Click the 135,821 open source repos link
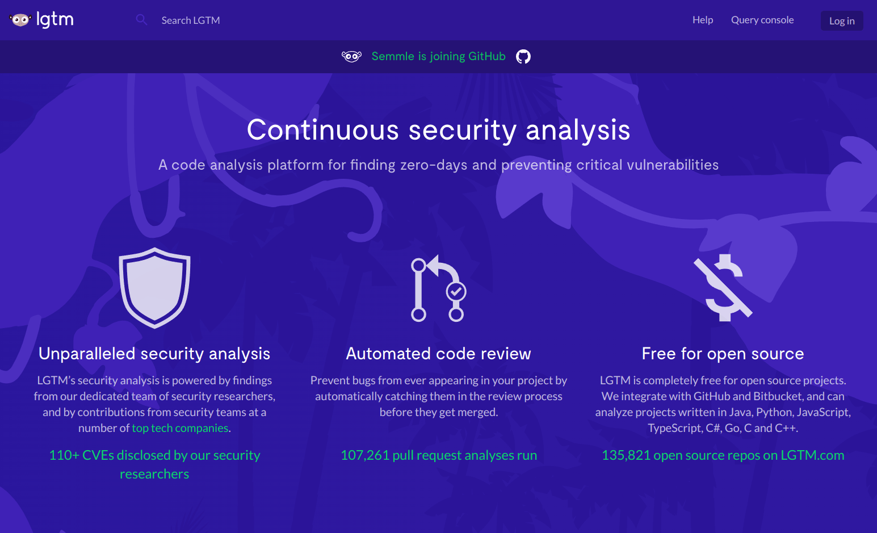Image resolution: width=877 pixels, height=533 pixels. pos(723,455)
